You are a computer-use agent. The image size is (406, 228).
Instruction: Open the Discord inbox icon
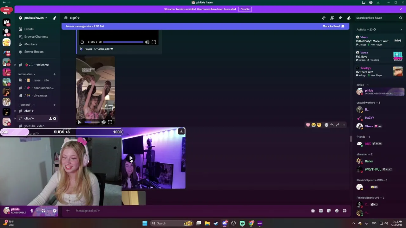pyautogui.click(x=364, y=3)
